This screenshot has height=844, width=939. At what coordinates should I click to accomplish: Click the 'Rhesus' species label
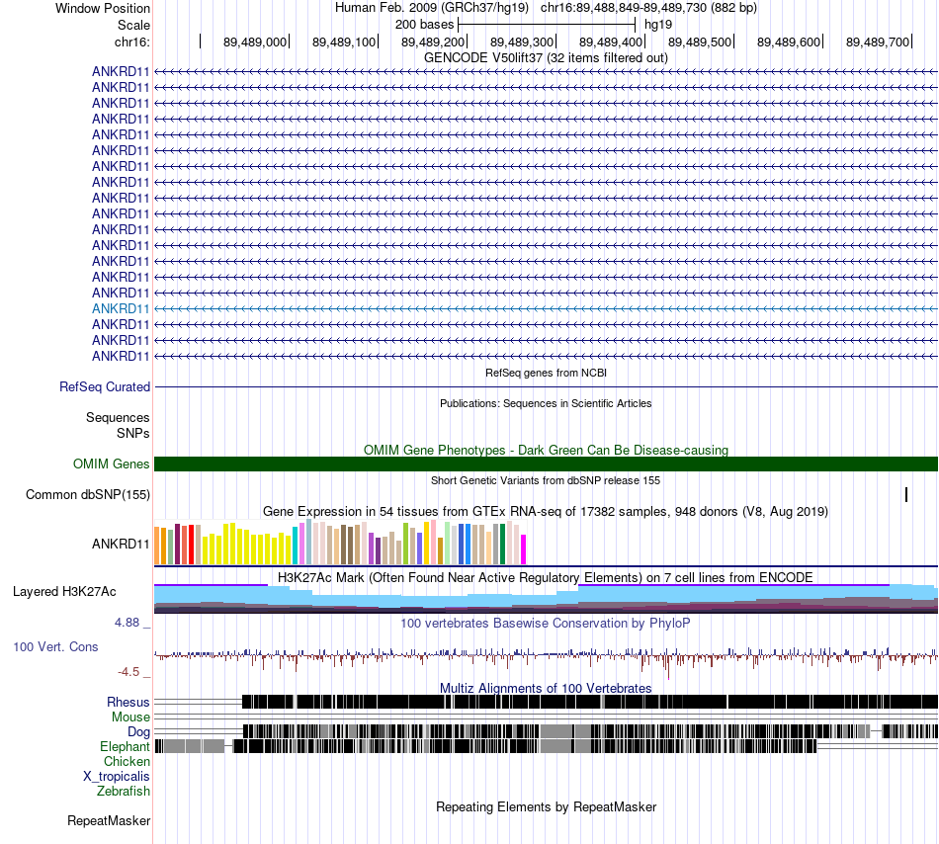point(128,702)
